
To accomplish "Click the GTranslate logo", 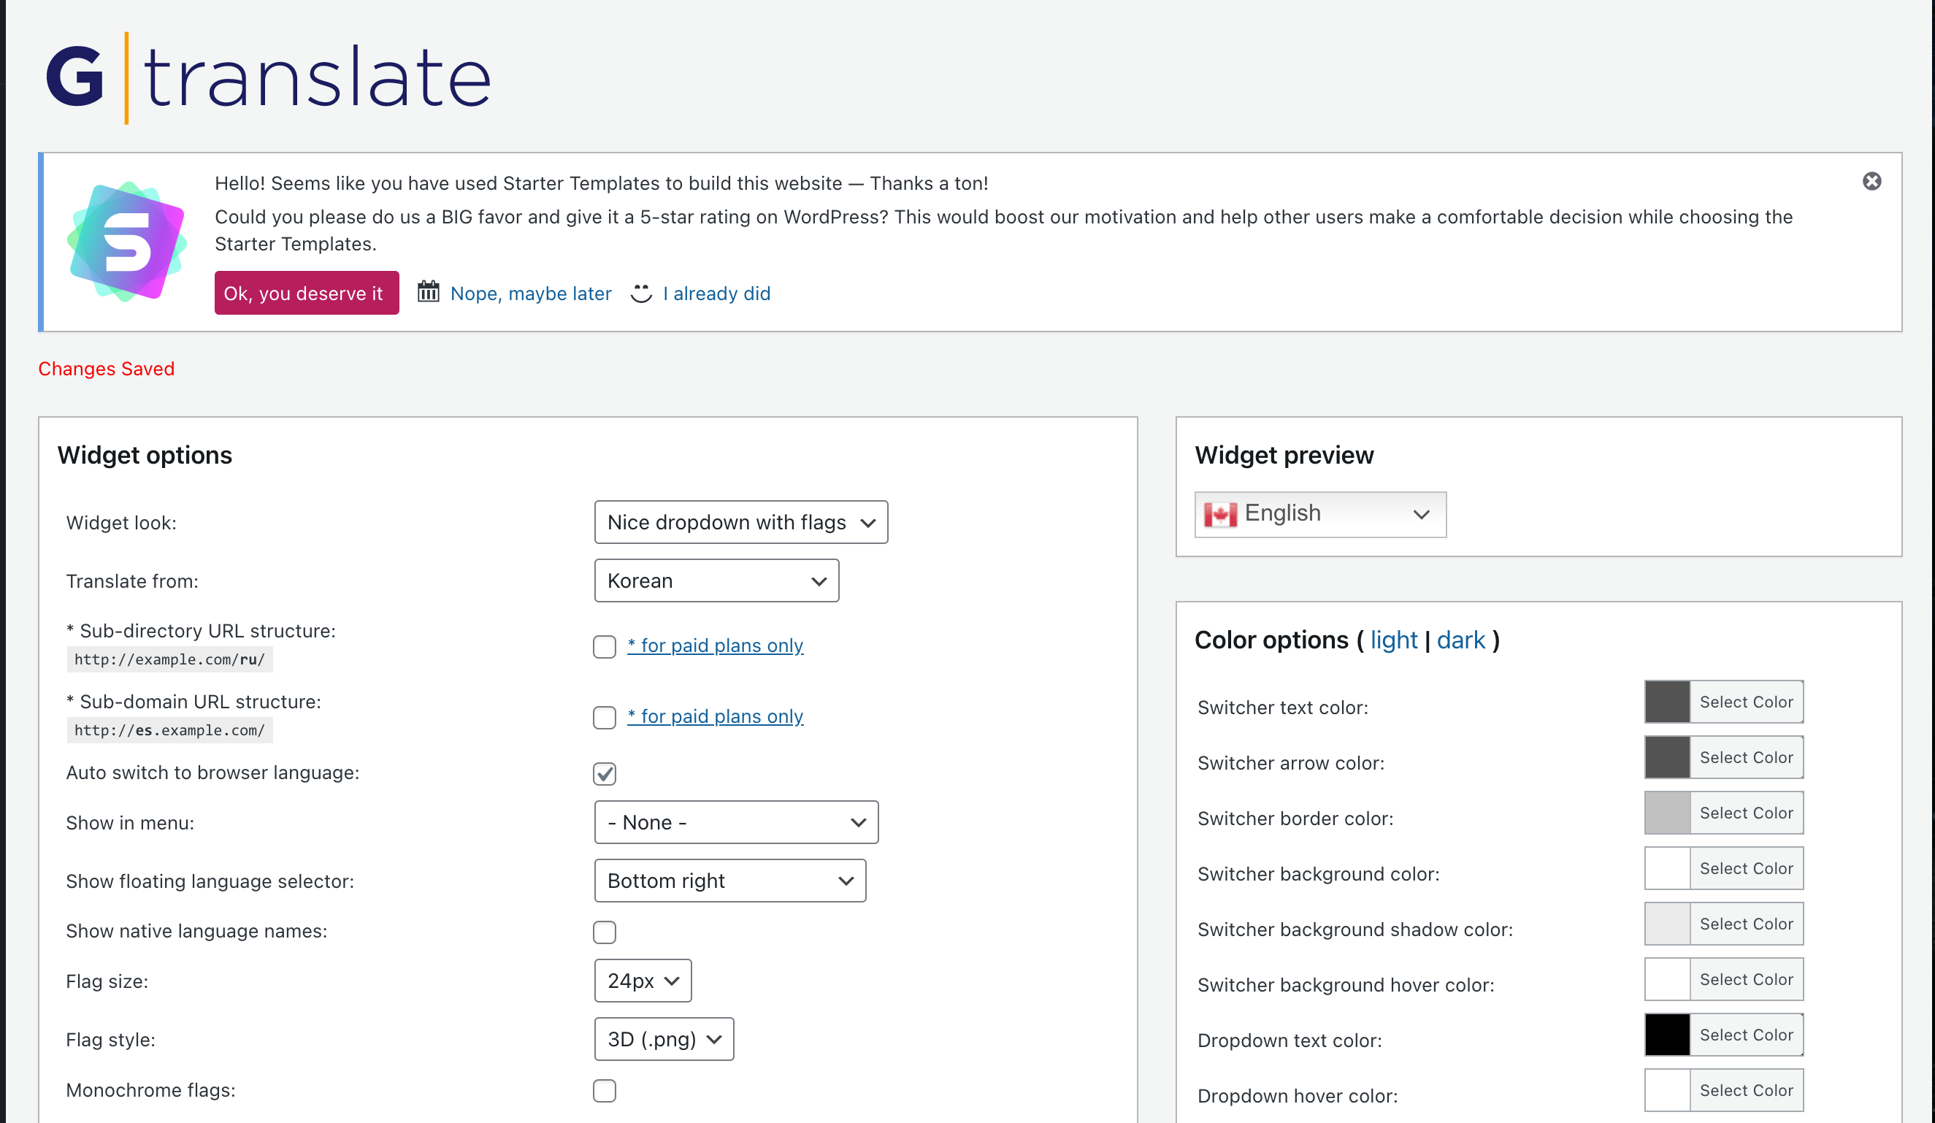I will tap(268, 77).
